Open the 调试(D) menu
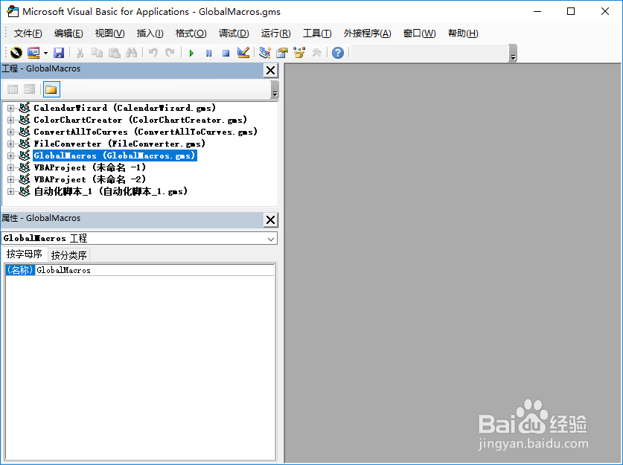The image size is (623, 465). coord(234,33)
